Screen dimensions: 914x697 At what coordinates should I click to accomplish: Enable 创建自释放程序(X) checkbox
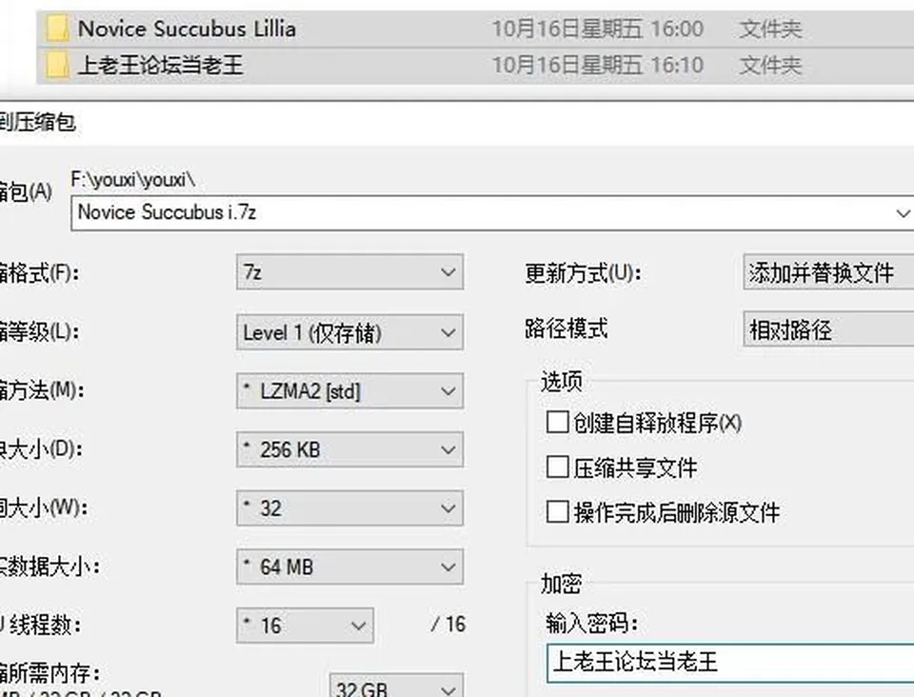(x=557, y=422)
